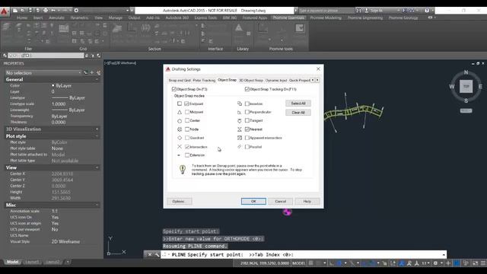Uncheck the Nearest snap mode
This screenshot has height=274, width=487.
pyautogui.click(x=247, y=129)
